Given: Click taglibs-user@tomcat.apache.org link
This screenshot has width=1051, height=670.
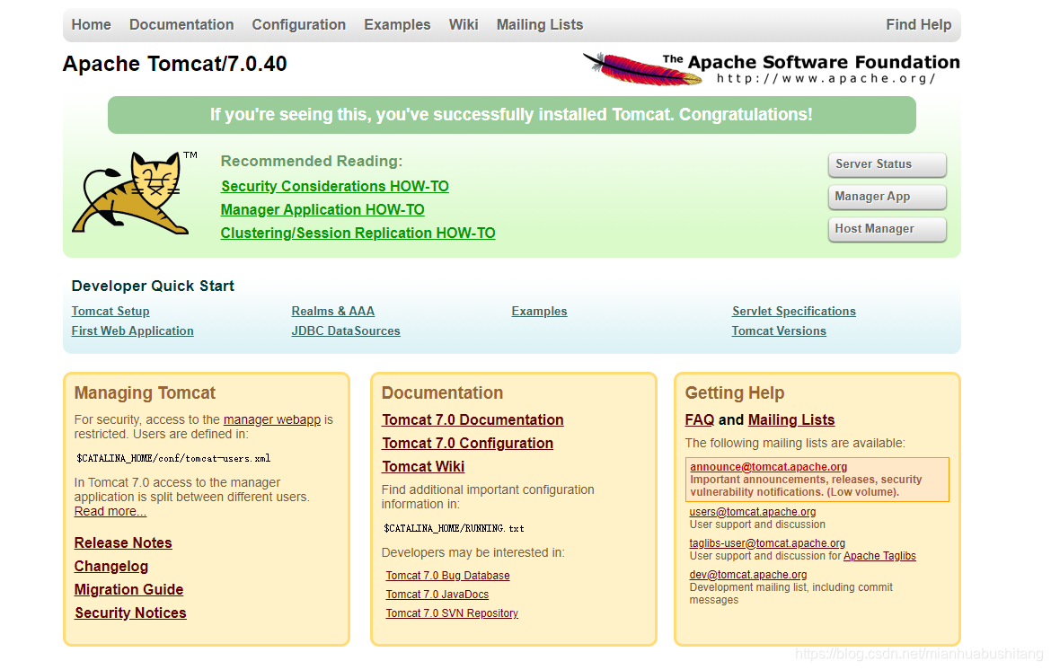Looking at the screenshot, I should tap(767, 543).
